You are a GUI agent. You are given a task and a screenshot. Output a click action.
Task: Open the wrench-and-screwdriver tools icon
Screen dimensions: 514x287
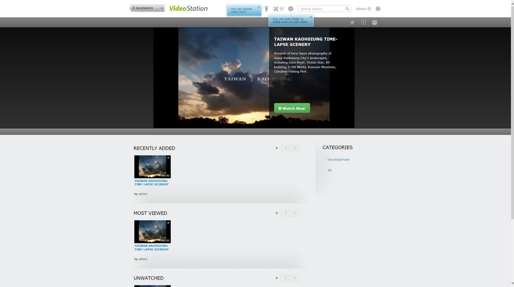pyautogui.click(x=276, y=9)
